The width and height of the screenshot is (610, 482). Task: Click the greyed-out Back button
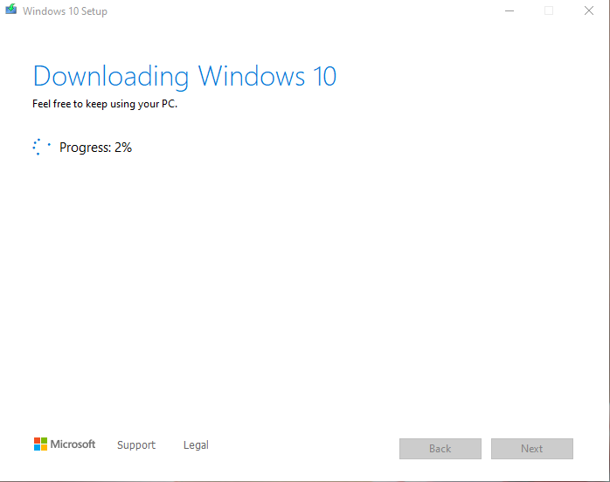[440, 449]
